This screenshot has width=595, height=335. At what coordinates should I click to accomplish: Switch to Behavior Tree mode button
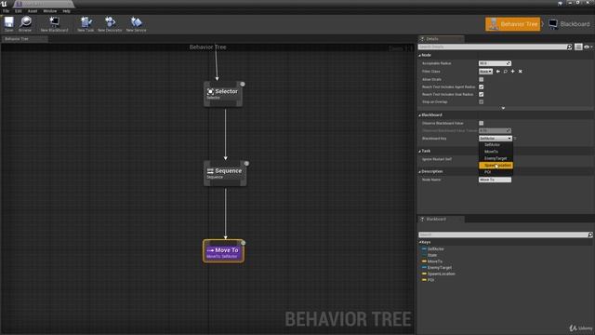(x=512, y=24)
